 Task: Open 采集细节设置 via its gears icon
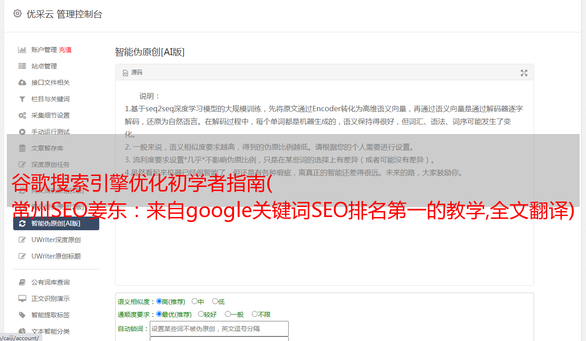(22, 115)
